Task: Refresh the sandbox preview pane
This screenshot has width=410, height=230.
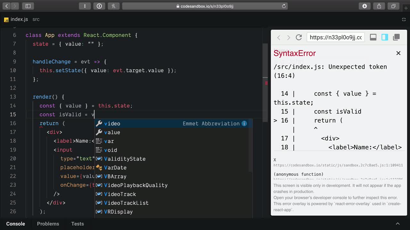Action: 299,37
